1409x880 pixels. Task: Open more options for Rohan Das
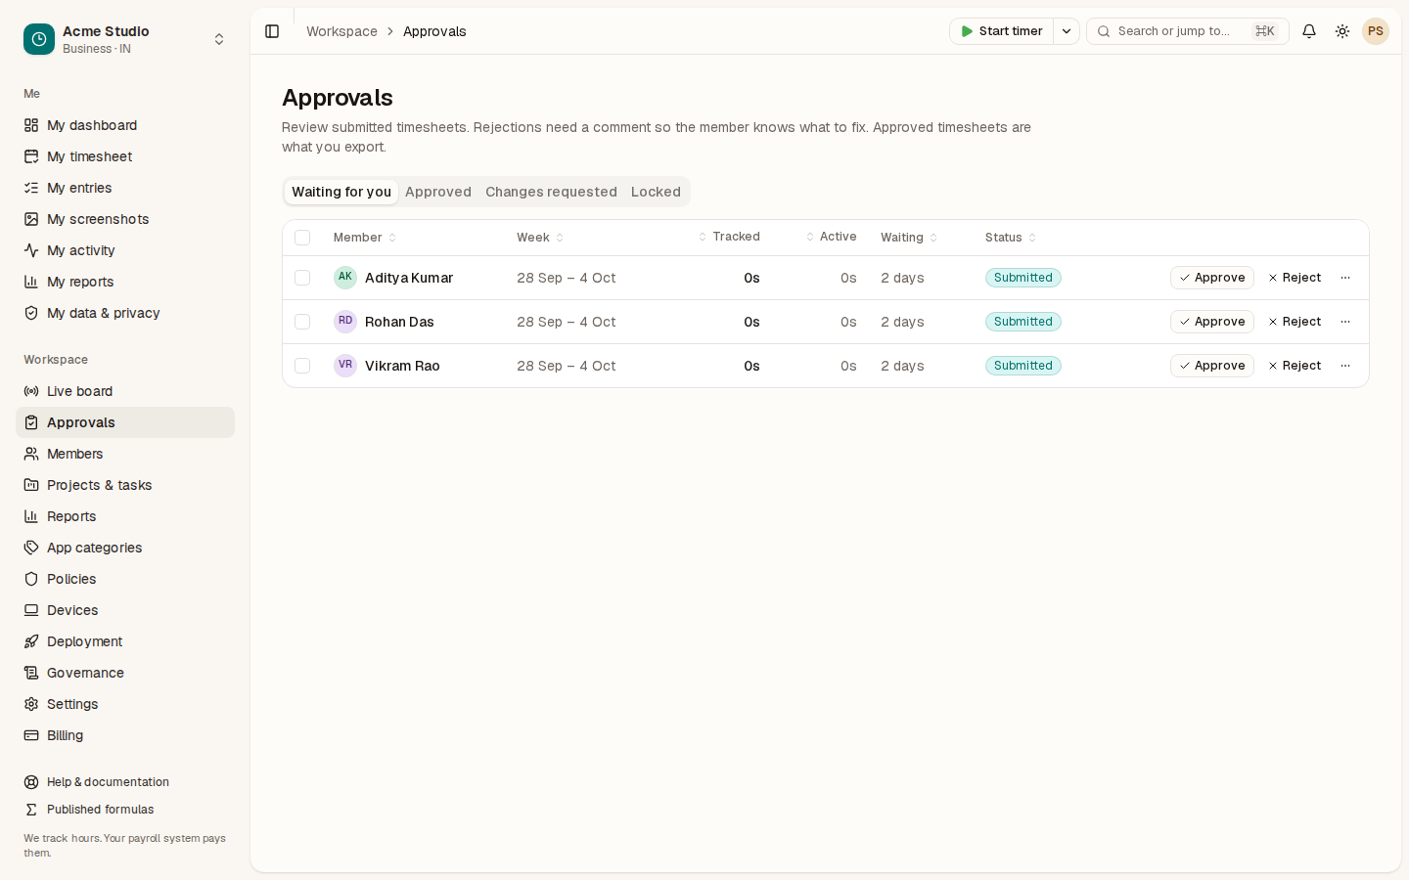click(x=1345, y=322)
